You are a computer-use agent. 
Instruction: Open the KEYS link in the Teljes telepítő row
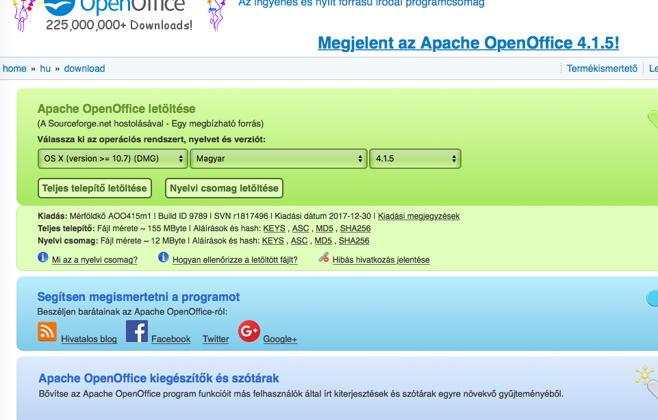274,228
